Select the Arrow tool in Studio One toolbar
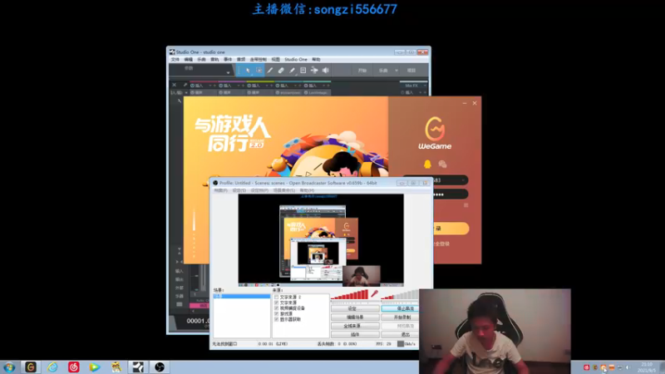Image resolution: width=665 pixels, height=374 pixels. pyautogui.click(x=248, y=71)
